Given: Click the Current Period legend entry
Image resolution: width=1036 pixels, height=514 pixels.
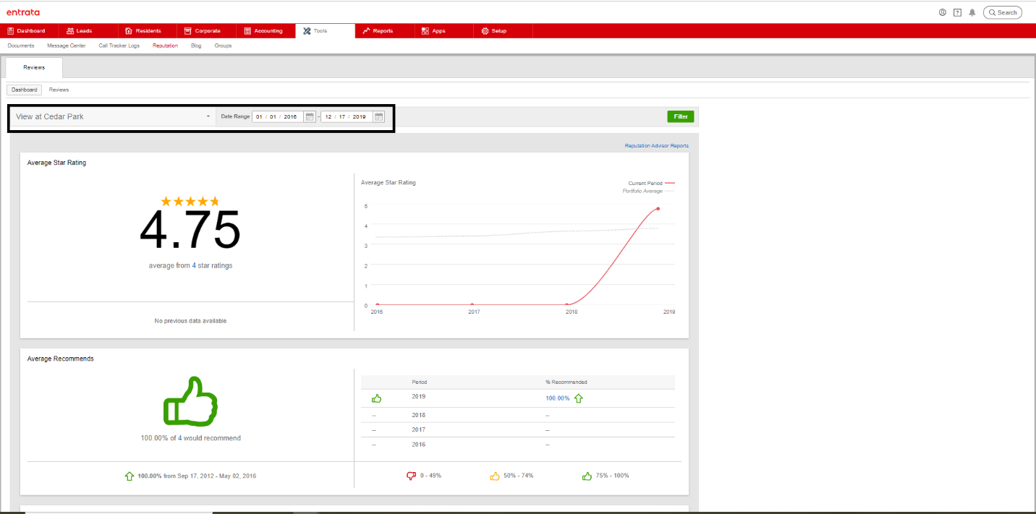Looking at the screenshot, I should (651, 184).
